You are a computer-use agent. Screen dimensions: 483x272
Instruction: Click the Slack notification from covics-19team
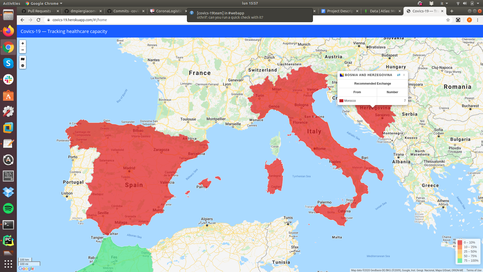(250, 15)
